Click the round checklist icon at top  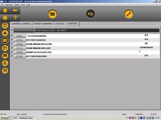pyautogui.click(x=52, y=14)
